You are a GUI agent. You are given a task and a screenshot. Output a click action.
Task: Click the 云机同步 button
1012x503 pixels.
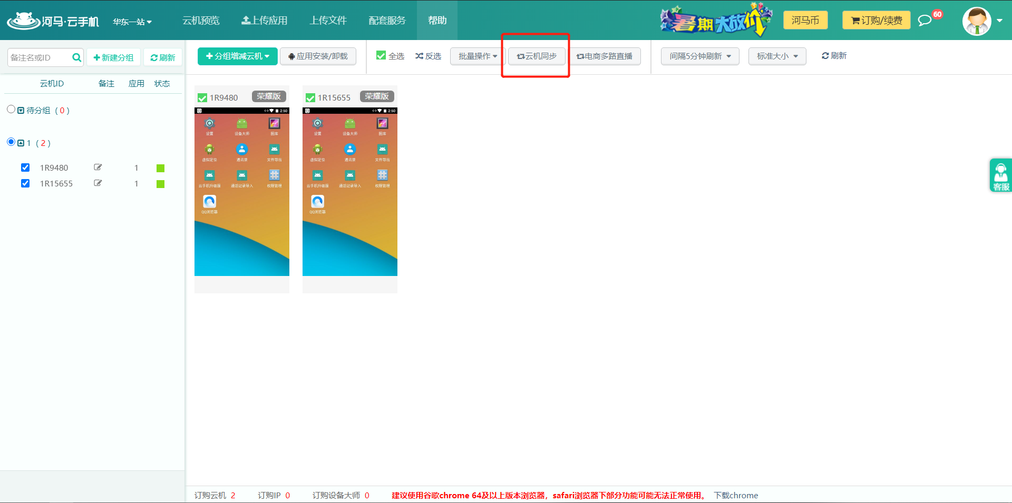[x=537, y=56]
